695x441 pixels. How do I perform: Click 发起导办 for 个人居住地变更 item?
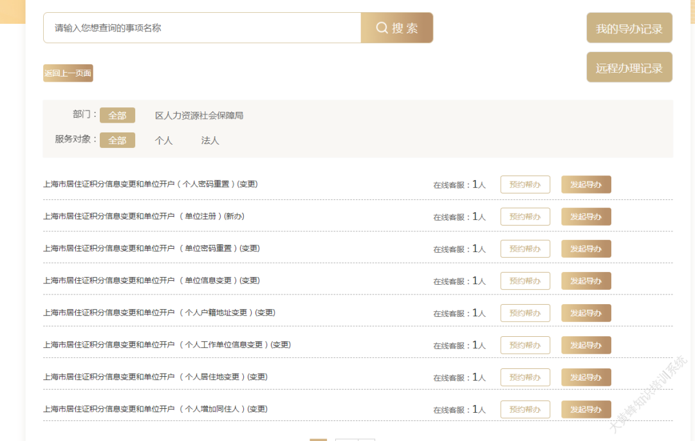pyautogui.click(x=586, y=377)
